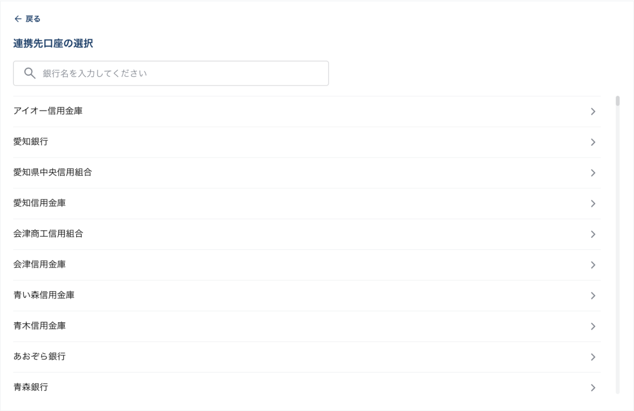Tap the chevron for 会津商工信用組合
Viewport: 634px width, 411px height.
pos(593,234)
